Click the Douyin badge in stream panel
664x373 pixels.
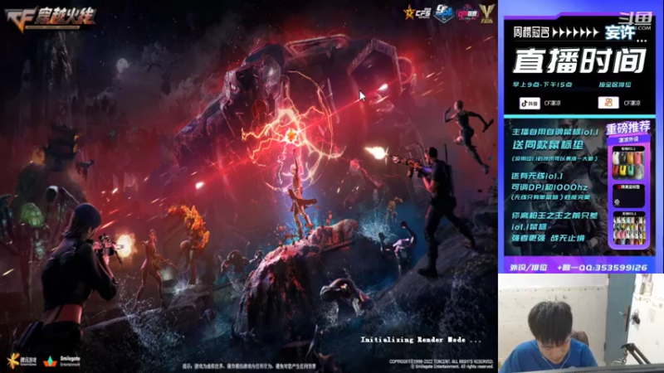(530, 103)
